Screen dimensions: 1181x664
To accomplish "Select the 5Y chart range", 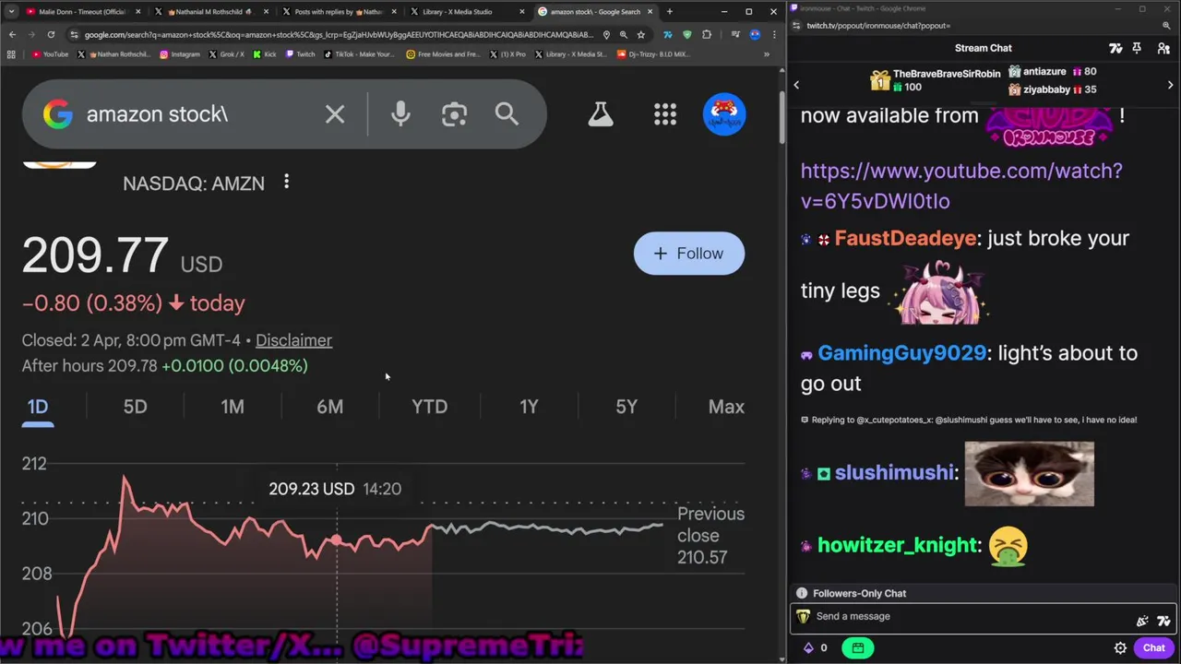I will (626, 407).
